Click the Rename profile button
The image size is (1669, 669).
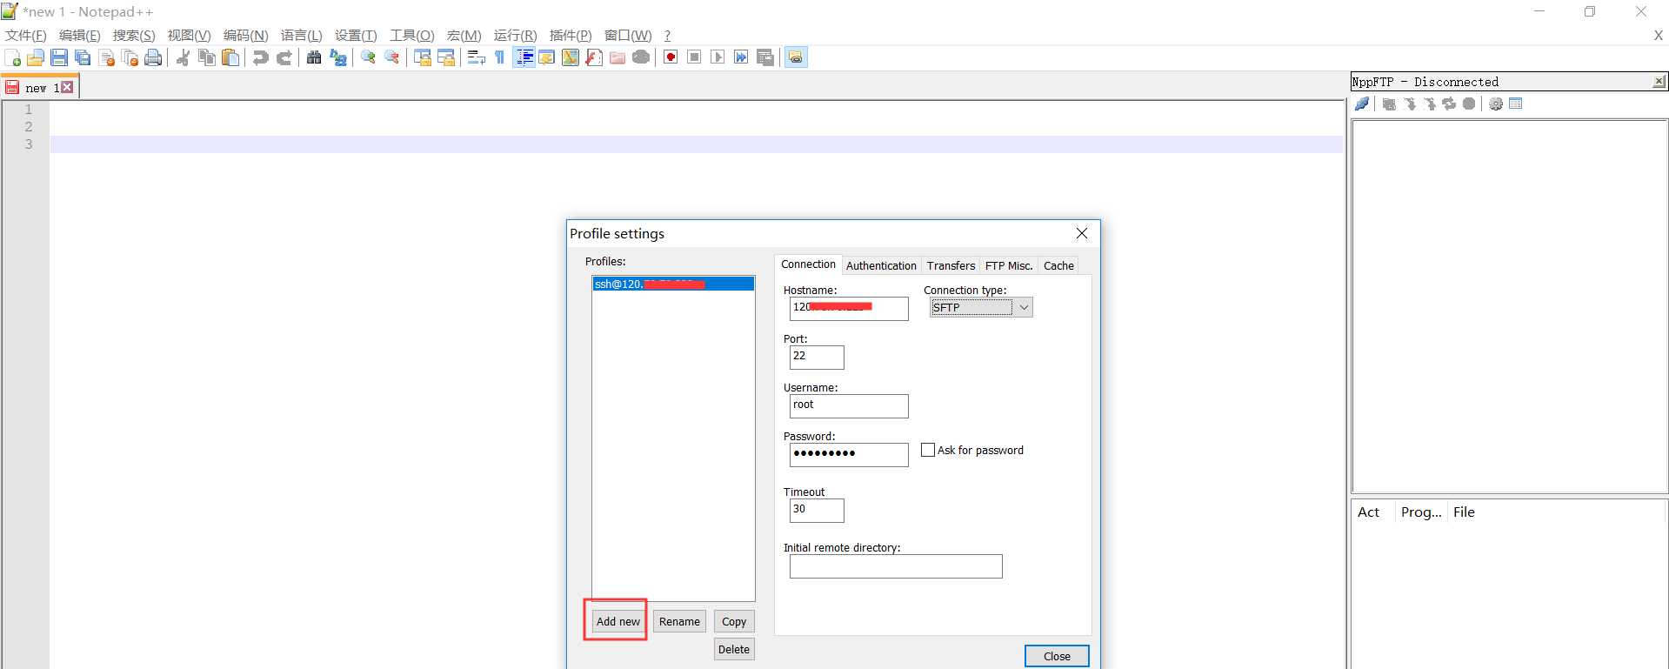(679, 621)
